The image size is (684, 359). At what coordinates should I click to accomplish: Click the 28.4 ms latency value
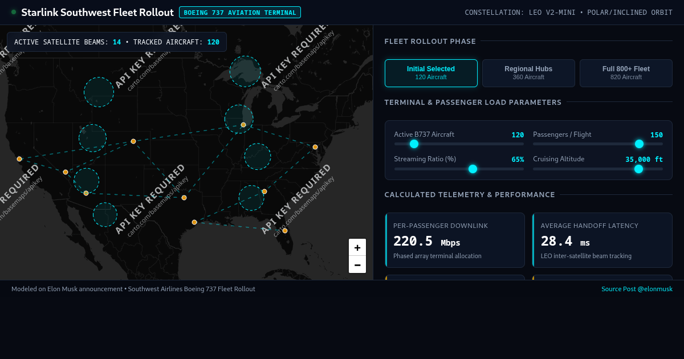pyautogui.click(x=565, y=242)
